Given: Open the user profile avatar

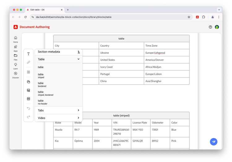Looking at the screenshot, I should pos(217,27).
